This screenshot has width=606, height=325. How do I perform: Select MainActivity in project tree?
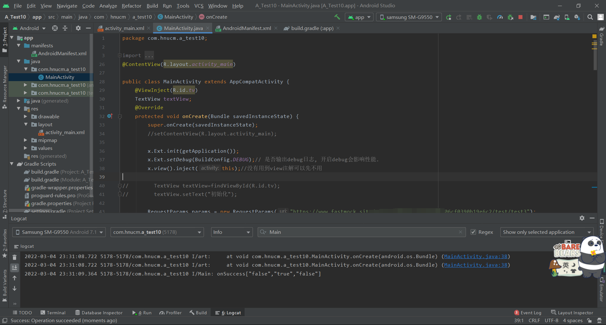click(x=60, y=77)
